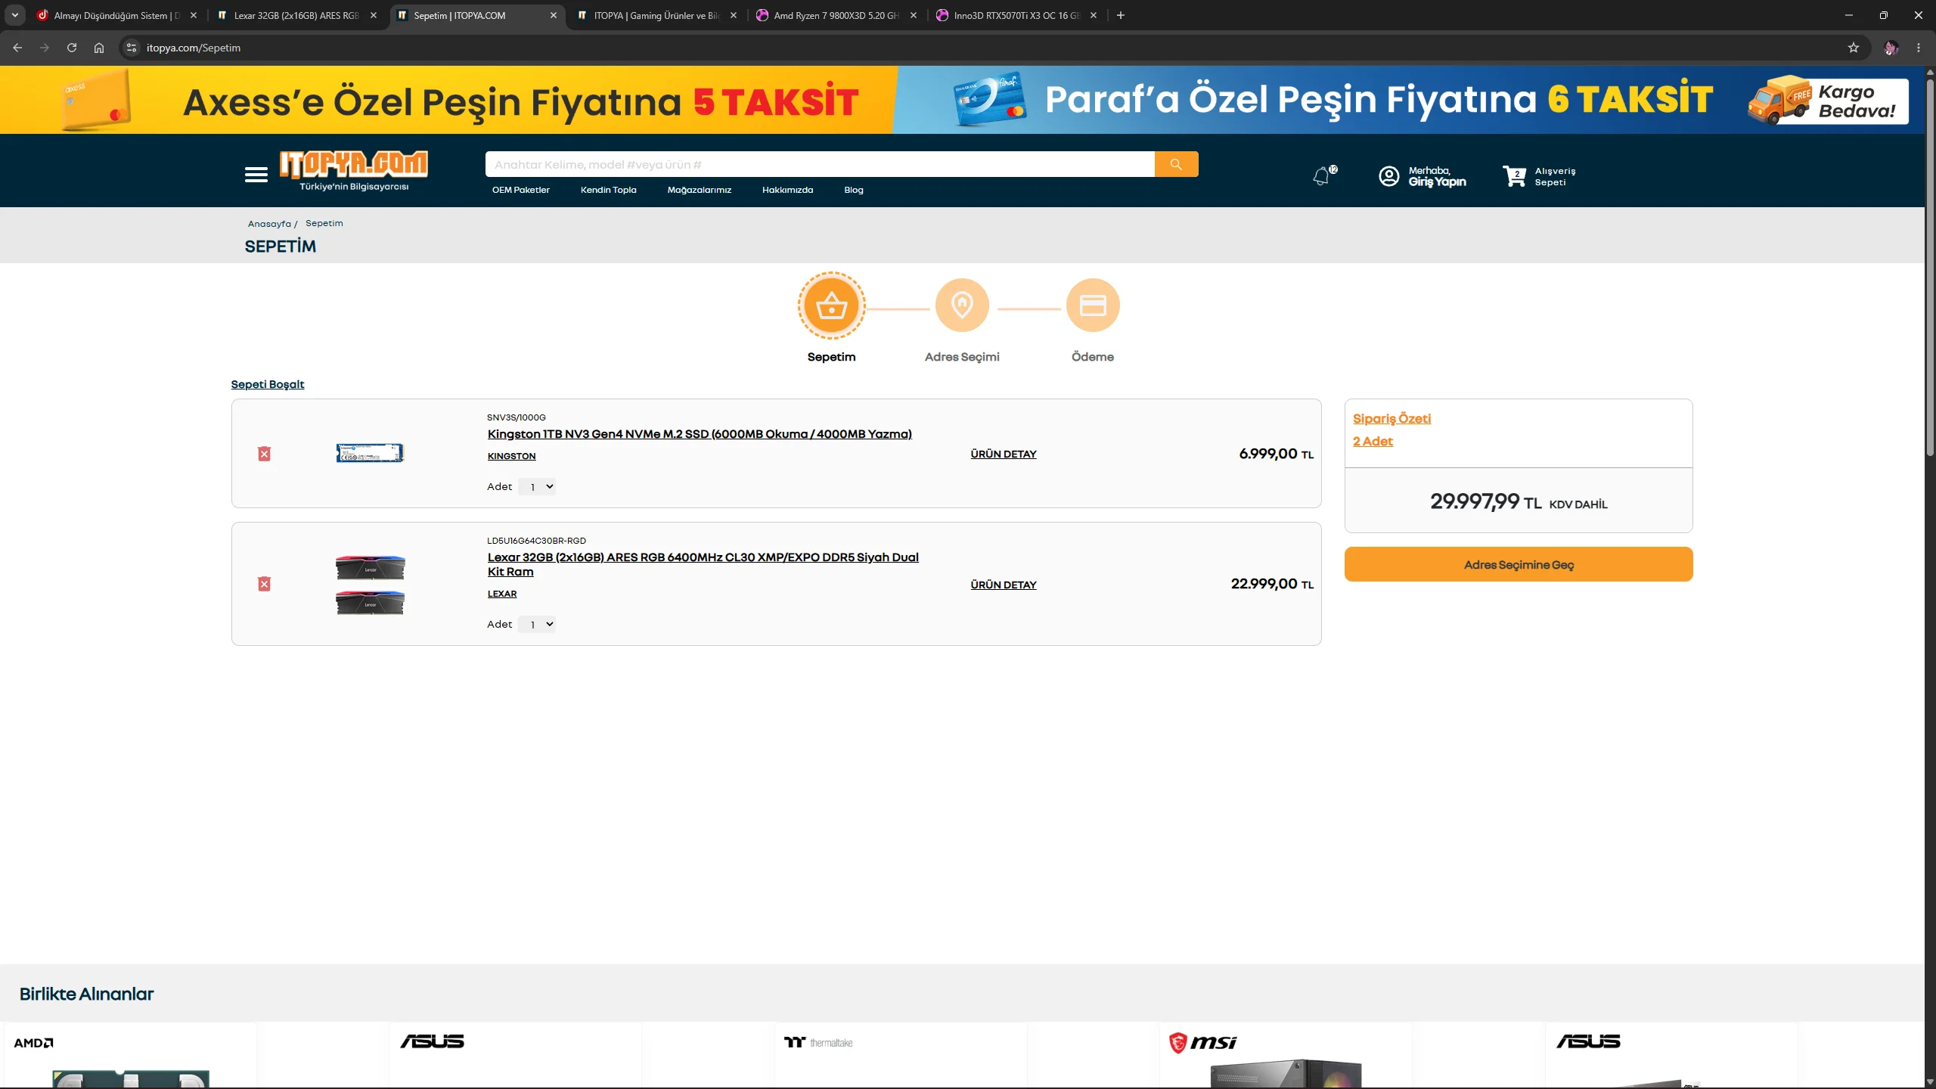The height and width of the screenshot is (1089, 1936).
Task: Click the LEXAR brand link
Action: click(502, 594)
